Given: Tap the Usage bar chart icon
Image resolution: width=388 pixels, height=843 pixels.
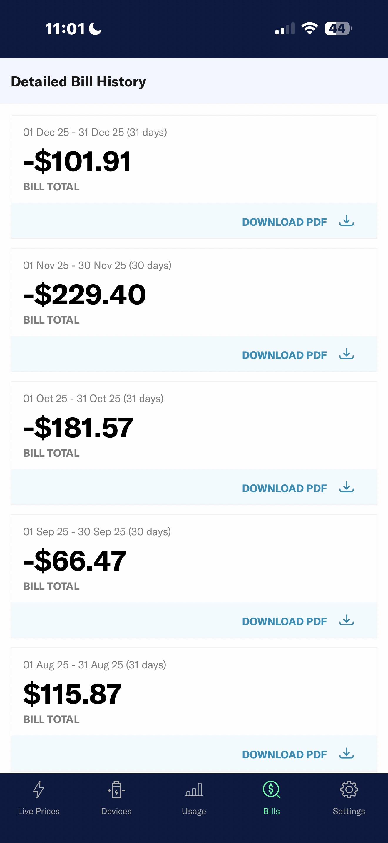Looking at the screenshot, I should point(194,790).
